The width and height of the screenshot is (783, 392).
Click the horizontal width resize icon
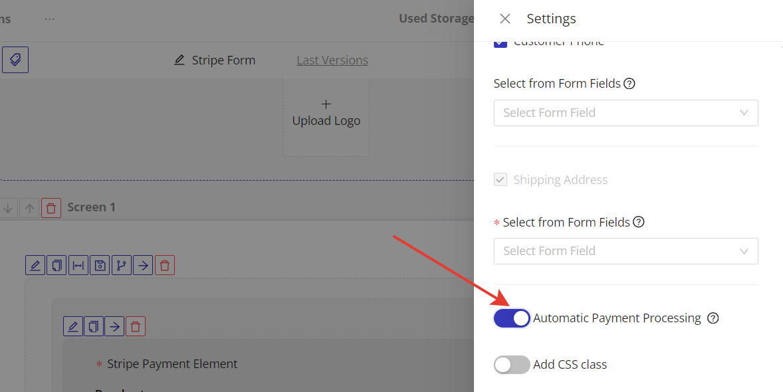point(78,266)
